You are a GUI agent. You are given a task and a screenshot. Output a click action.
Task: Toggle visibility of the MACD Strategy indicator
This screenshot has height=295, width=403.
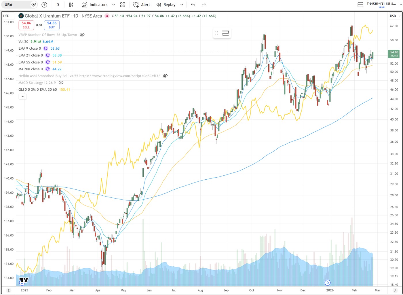pyautogui.click(x=61, y=83)
